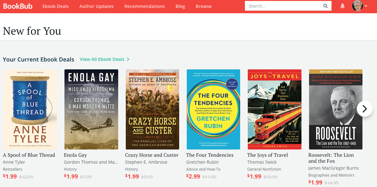
Task: Click Roosevelt: The Lion and the Fox title
Action: (331, 158)
